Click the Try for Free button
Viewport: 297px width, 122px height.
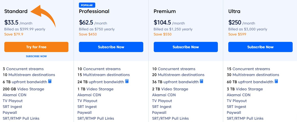coord(36,47)
